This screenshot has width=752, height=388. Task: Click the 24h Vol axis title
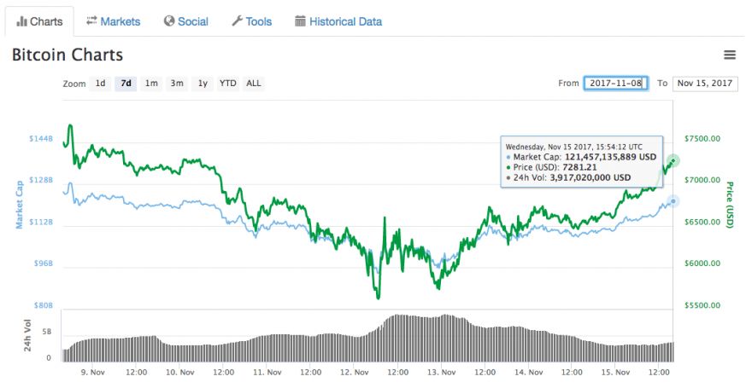pyautogui.click(x=27, y=335)
